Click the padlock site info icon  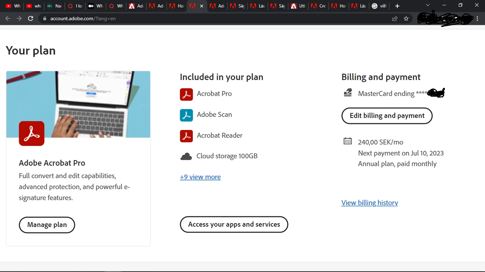click(44, 18)
